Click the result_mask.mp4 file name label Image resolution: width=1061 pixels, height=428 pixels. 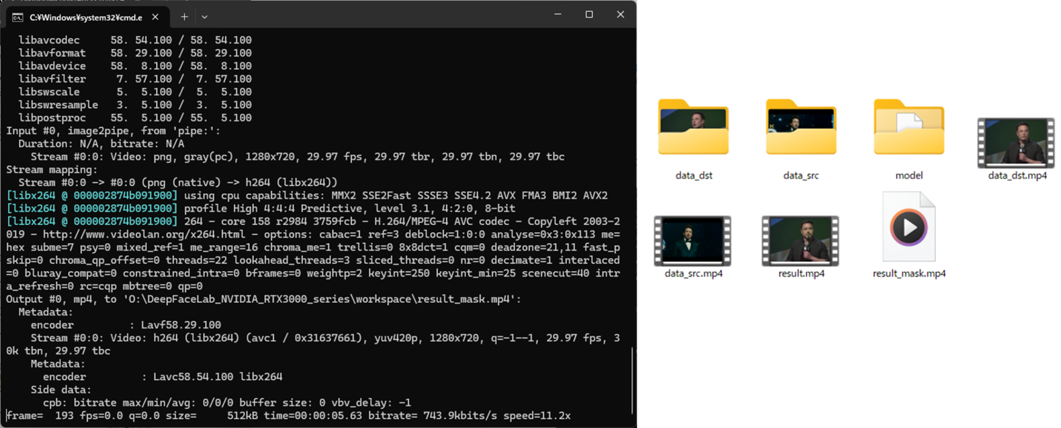pos(909,273)
